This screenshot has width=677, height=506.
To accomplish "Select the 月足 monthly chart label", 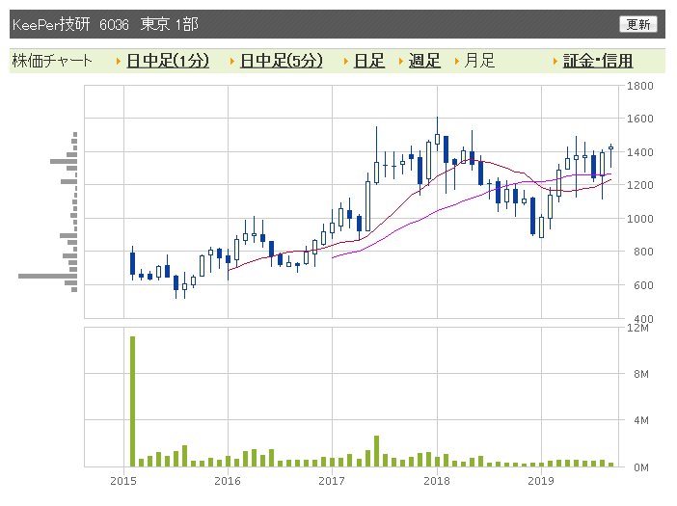I will pos(479,61).
